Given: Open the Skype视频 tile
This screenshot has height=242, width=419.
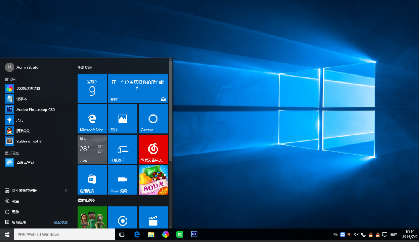Looking at the screenshot, I should pos(123,180).
